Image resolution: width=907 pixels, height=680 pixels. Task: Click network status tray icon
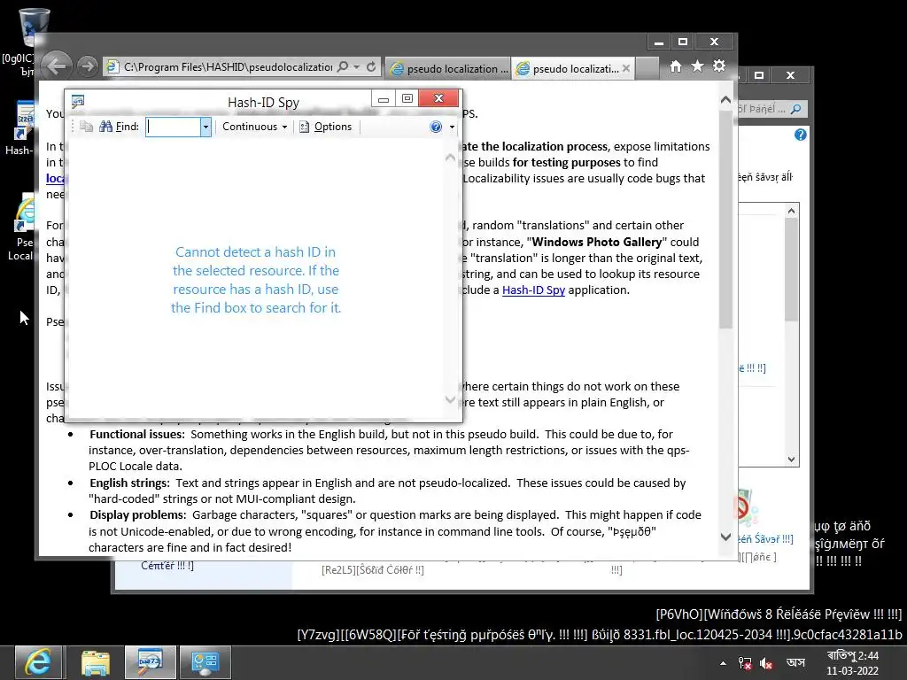point(745,663)
